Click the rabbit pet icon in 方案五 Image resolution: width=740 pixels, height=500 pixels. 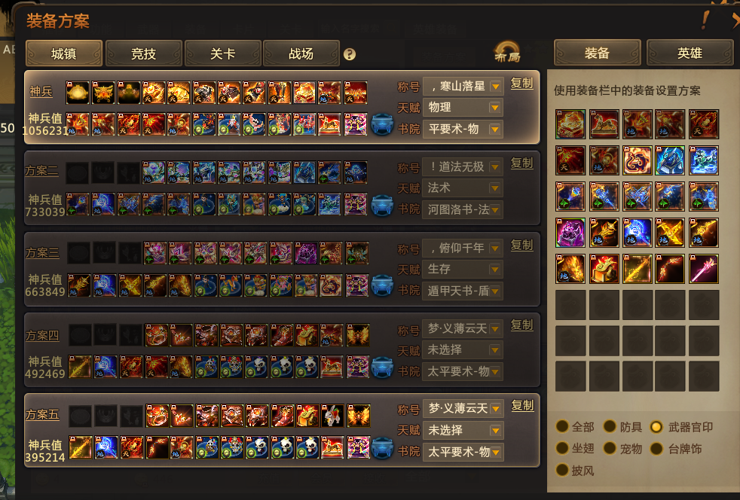click(333, 416)
